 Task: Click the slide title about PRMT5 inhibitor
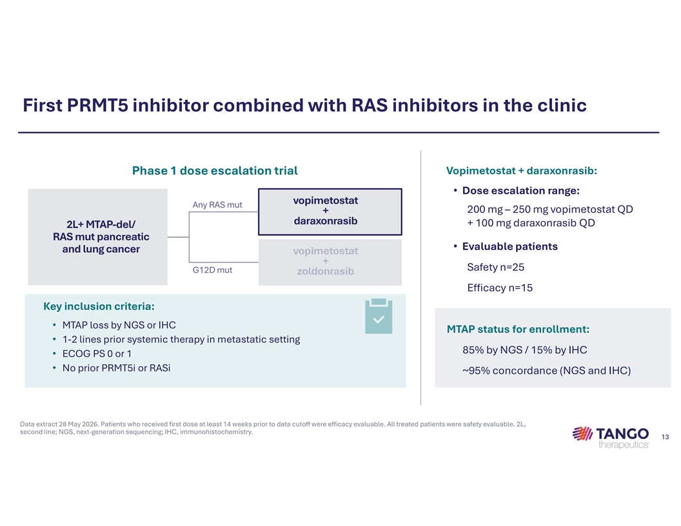coord(304,106)
